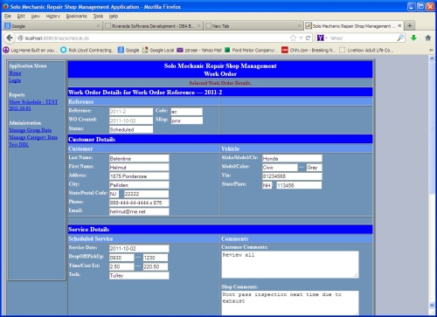Screen dimensions: 437x317
Task: Switch to the New Tab tab
Action: click(253, 26)
